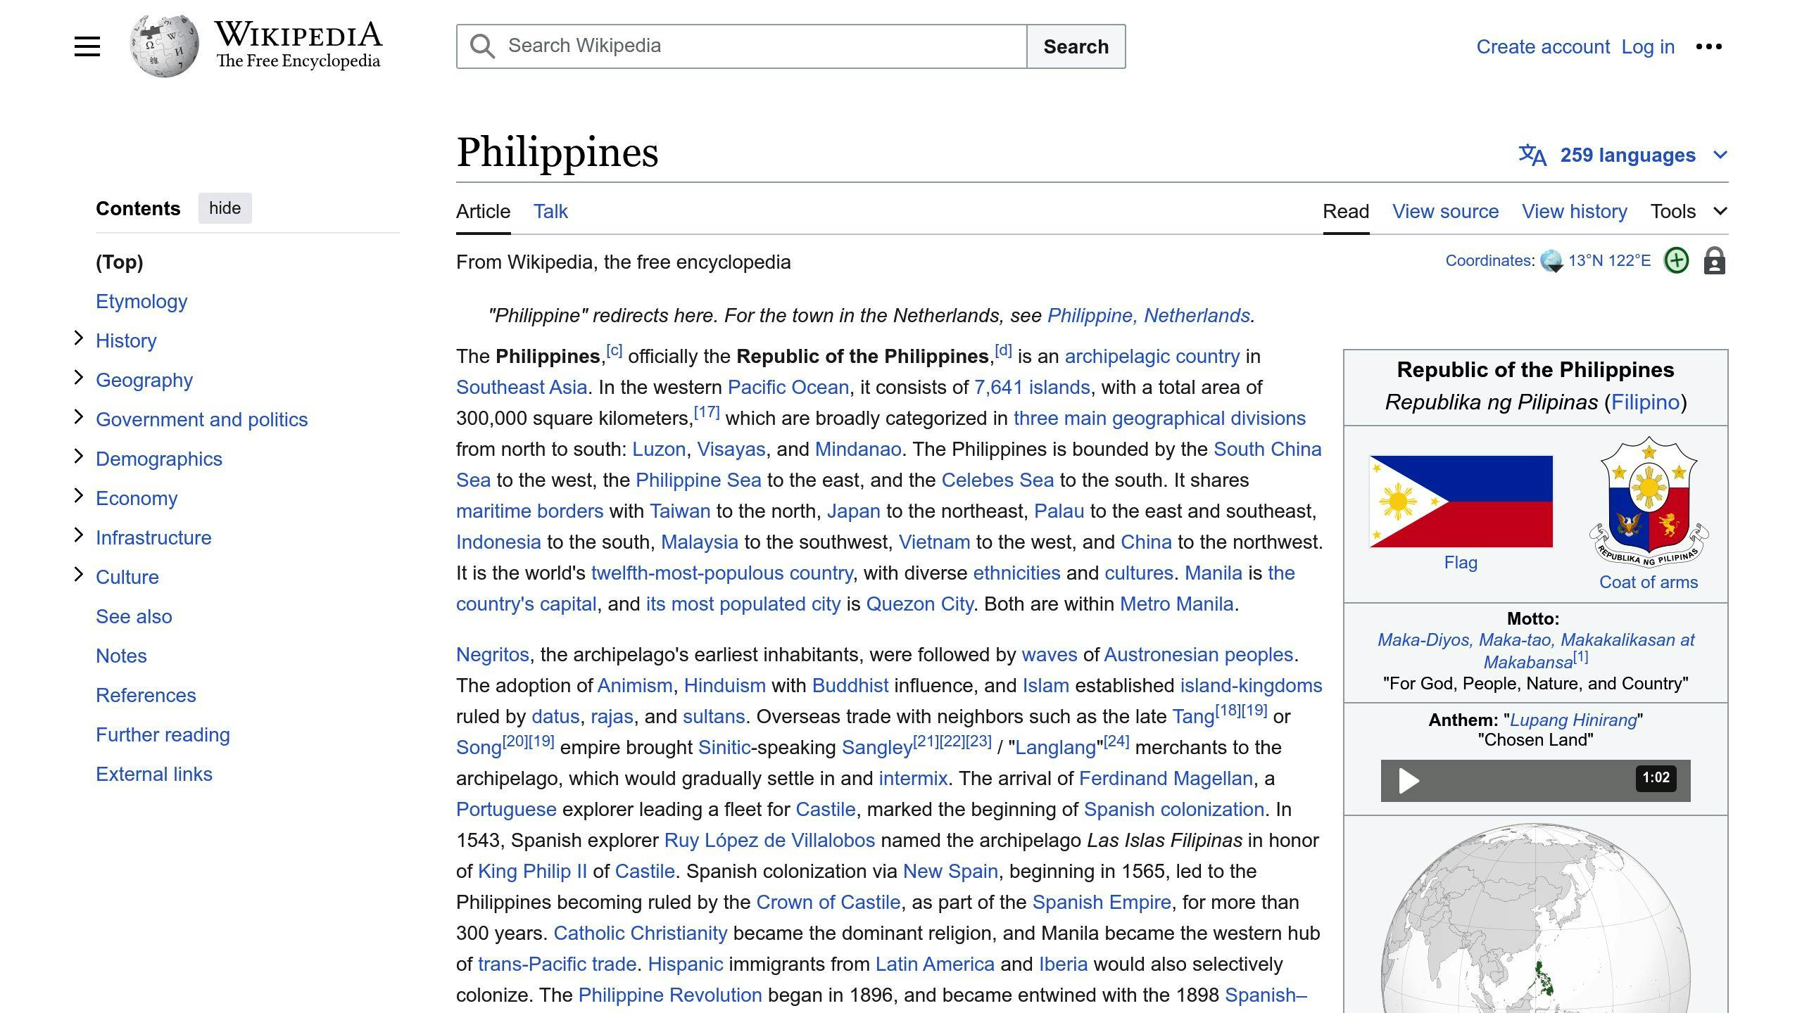Click Create account link
Image resolution: width=1802 pixels, height=1013 pixels.
click(1543, 46)
